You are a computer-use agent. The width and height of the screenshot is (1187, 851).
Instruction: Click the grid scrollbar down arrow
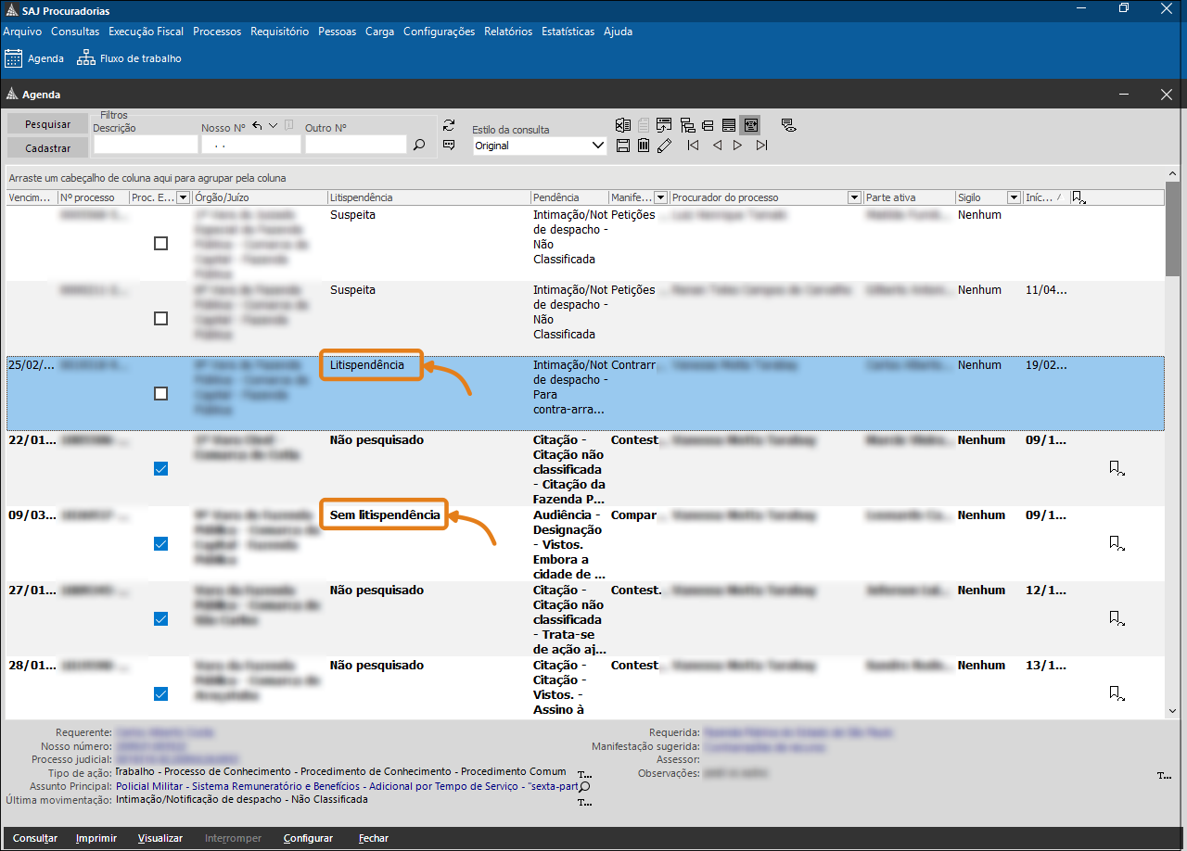[1173, 711]
